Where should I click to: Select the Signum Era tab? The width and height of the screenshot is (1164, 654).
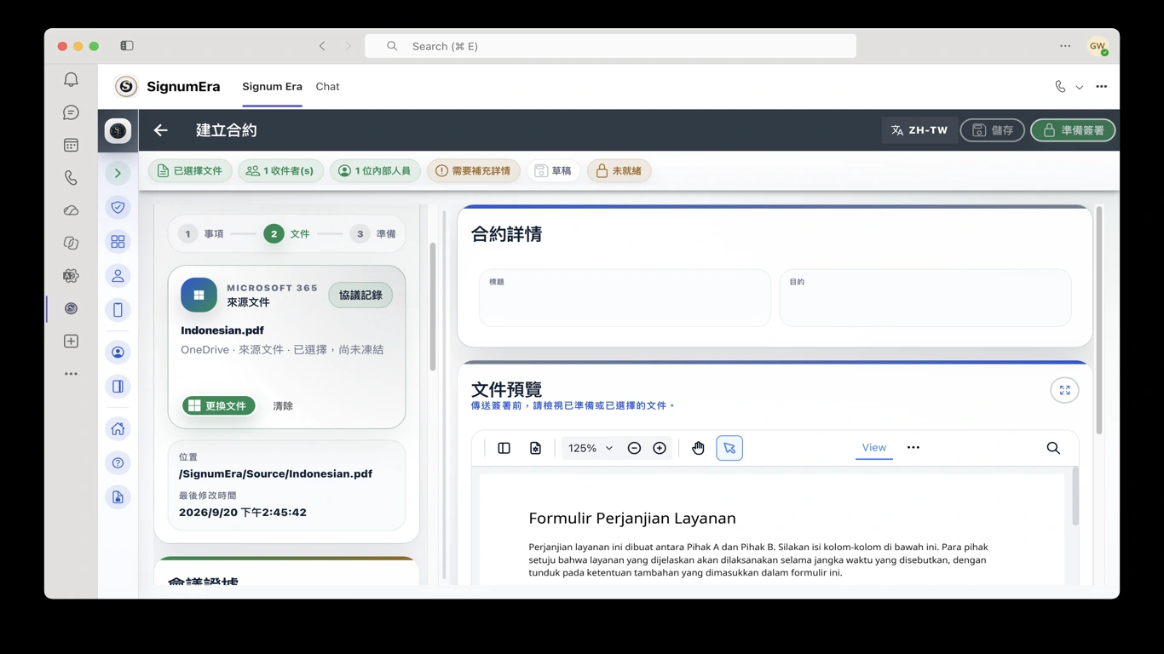272,87
